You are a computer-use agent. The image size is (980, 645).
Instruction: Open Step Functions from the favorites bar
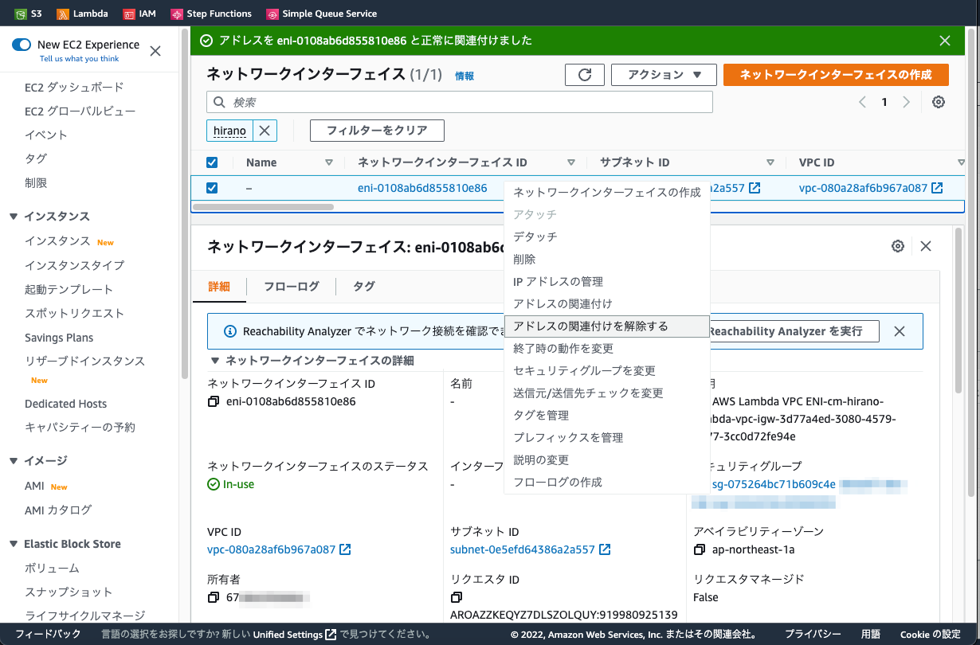[x=210, y=13]
